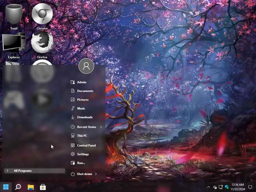Click the security shield tray icon

tap(227, 187)
